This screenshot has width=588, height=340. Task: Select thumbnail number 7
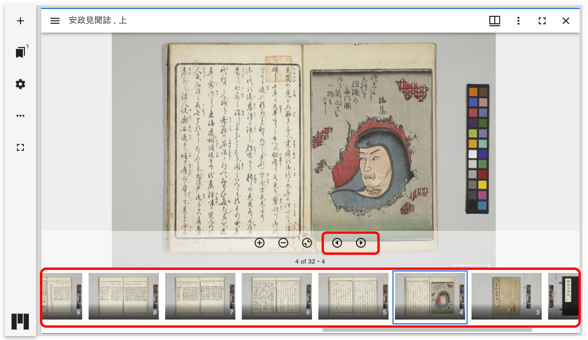[x=200, y=296]
